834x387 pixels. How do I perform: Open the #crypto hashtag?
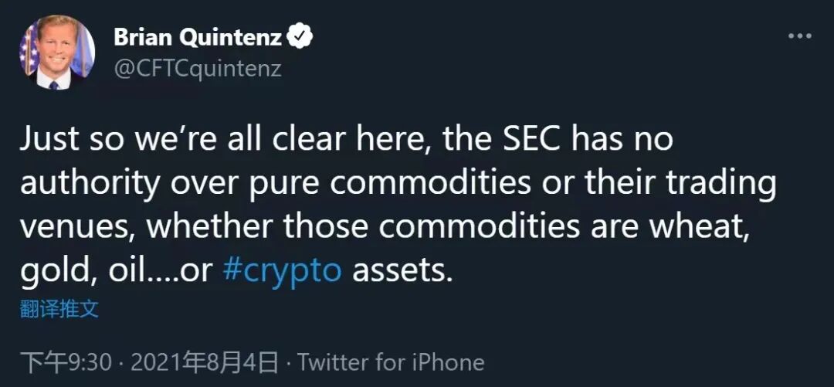[x=282, y=271]
